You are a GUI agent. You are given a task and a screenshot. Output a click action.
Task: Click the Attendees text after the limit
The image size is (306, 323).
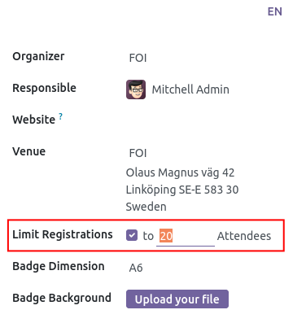244,236
